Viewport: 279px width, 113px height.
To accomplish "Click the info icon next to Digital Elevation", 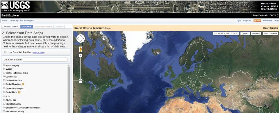I will pyautogui.click(x=23, y=84).
